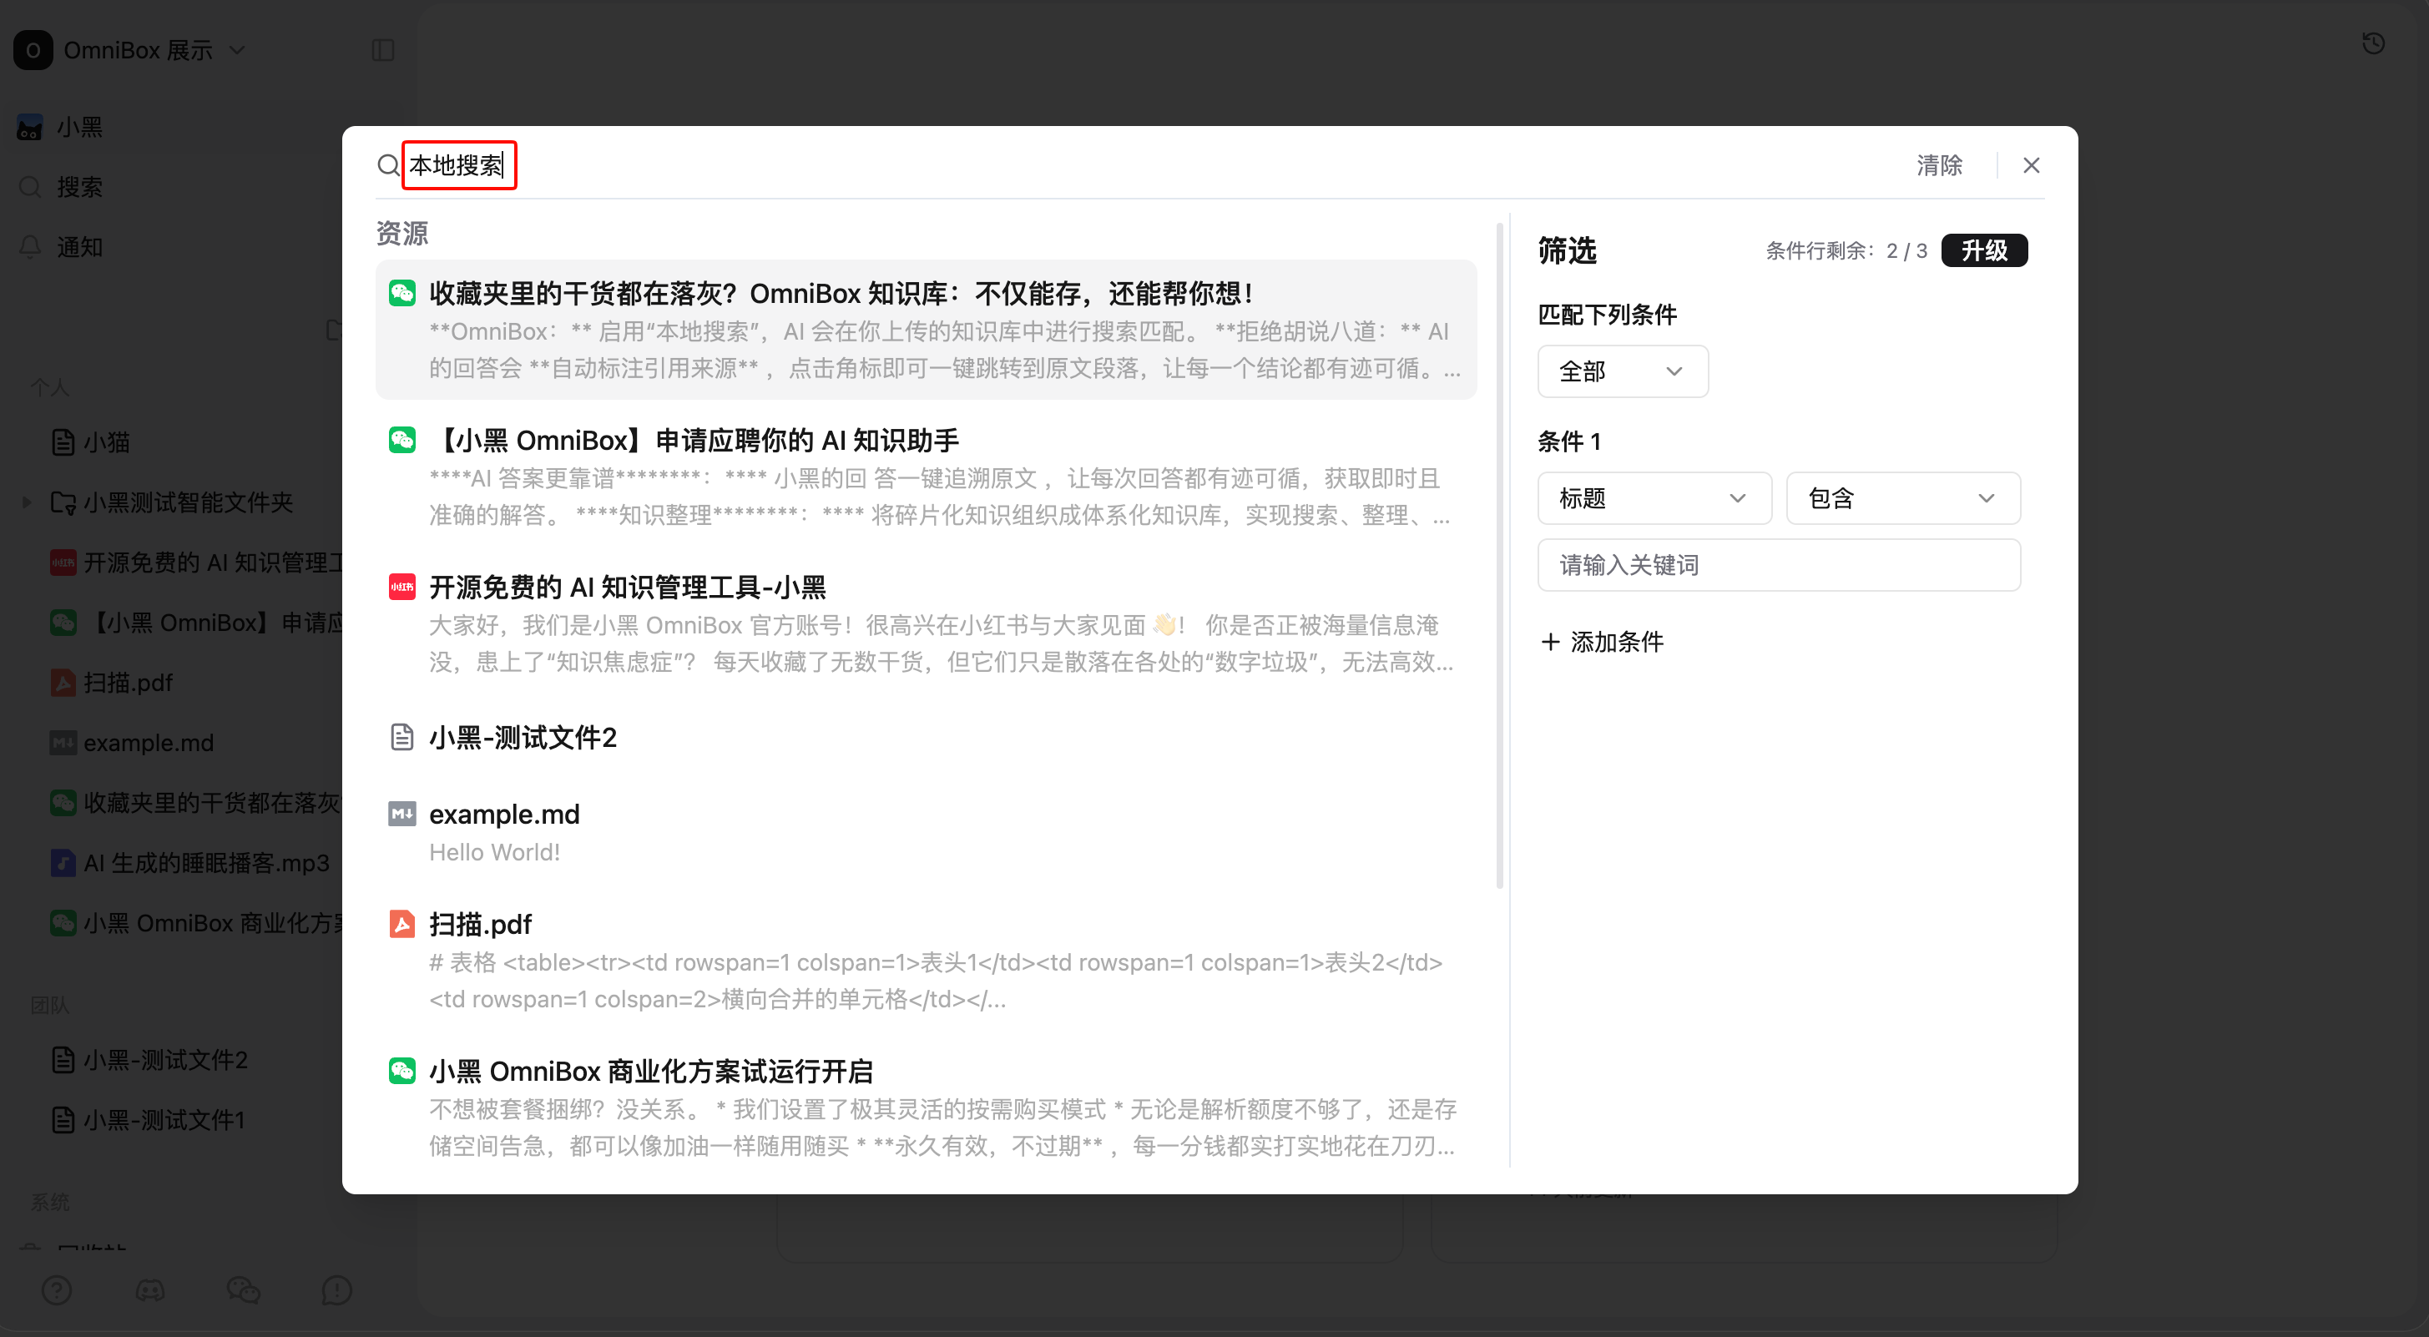2429x1337 pixels.
Task: Open result example.md
Action: tap(926, 831)
